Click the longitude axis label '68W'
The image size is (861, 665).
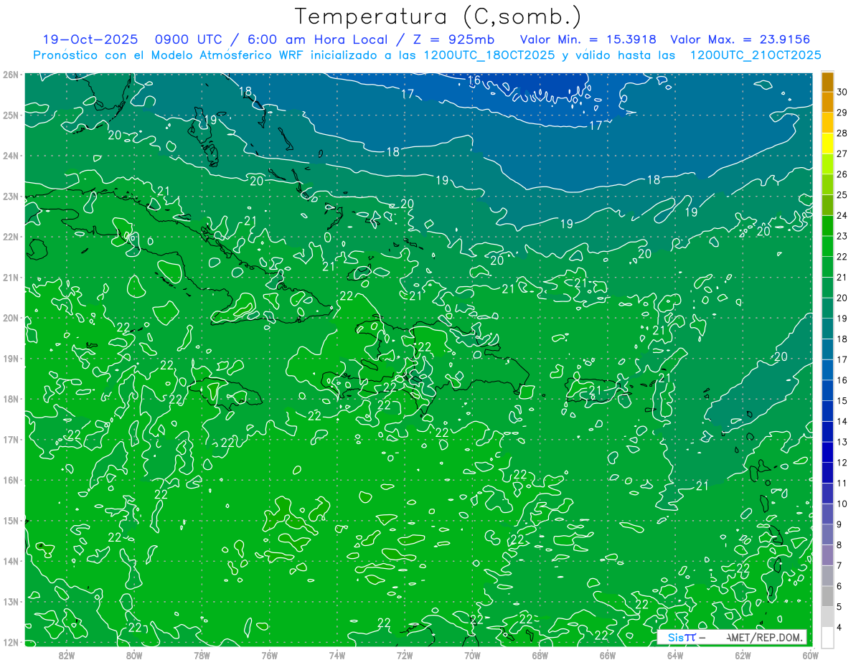tap(540, 655)
